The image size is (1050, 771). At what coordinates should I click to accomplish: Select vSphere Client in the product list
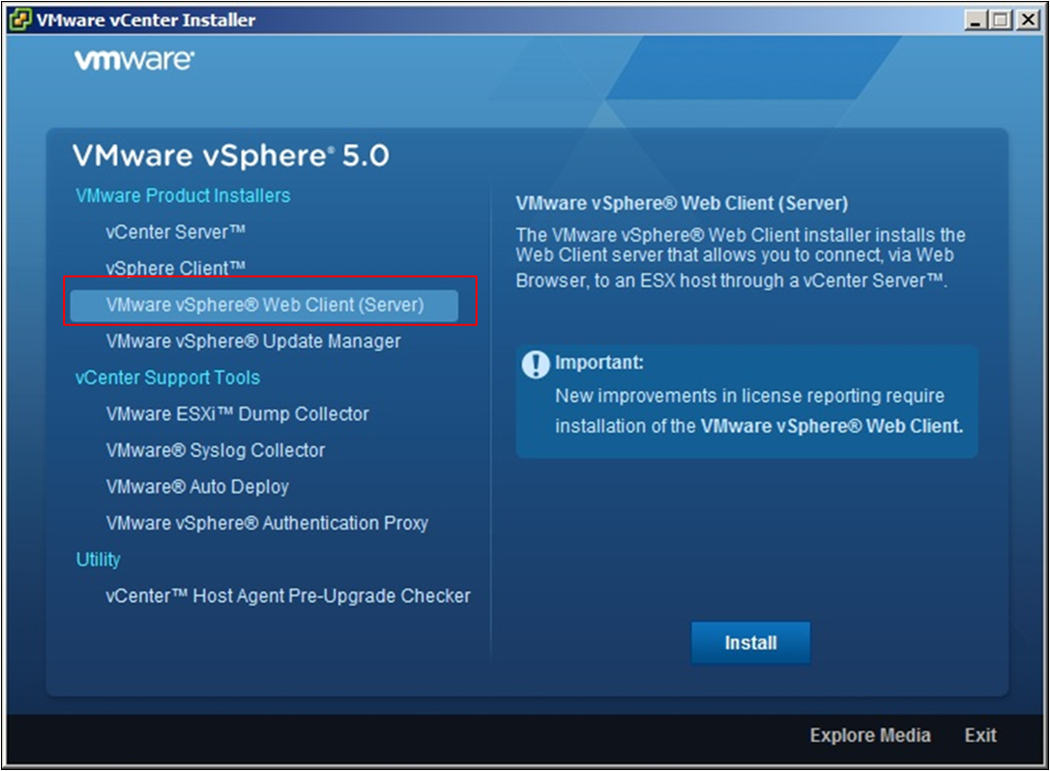178,269
